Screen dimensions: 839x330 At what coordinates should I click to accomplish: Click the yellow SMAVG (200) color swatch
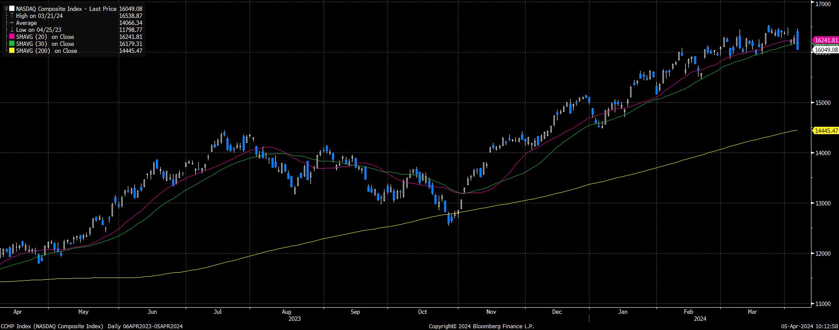[x=12, y=51]
